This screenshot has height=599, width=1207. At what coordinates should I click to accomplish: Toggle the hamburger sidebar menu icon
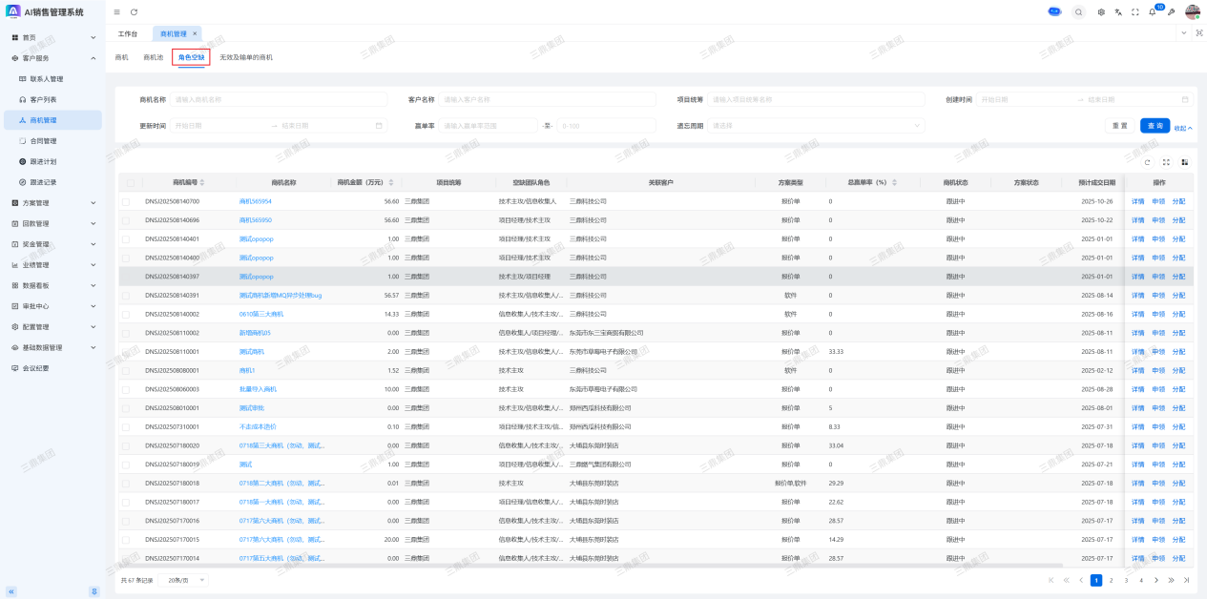coord(116,12)
